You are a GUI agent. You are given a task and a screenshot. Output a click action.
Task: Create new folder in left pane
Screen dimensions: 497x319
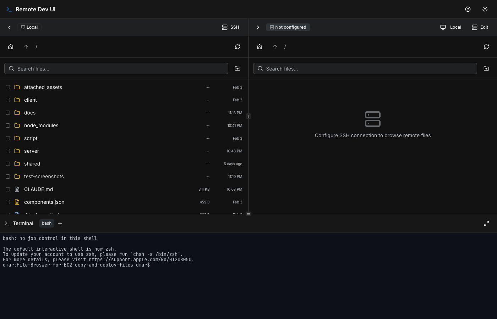pos(237,68)
